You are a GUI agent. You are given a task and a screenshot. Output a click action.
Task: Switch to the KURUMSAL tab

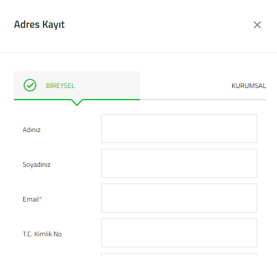tap(249, 86)
